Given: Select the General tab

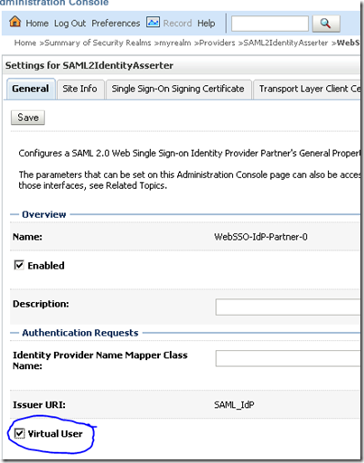Looking at the screenshot, I should click(31, 89).
